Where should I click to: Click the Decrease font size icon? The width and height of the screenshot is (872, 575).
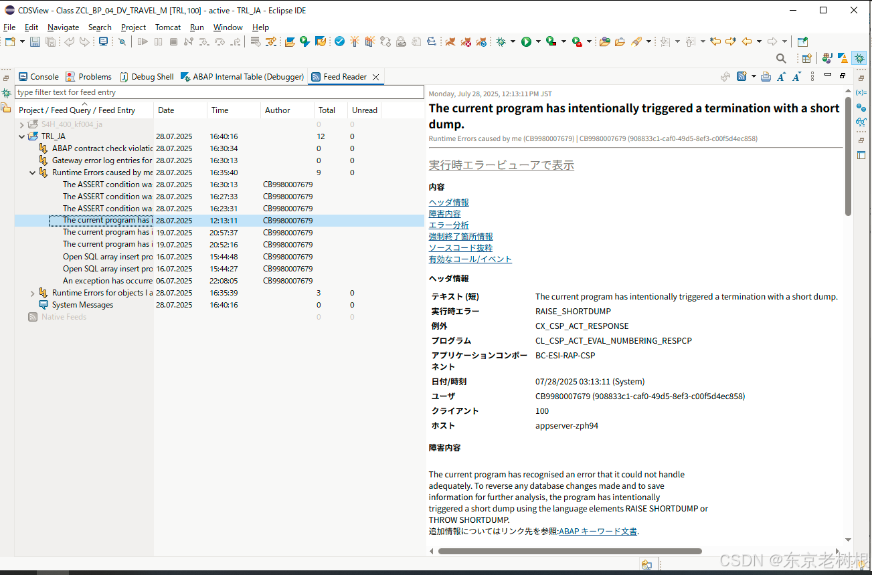coord(796,76)
